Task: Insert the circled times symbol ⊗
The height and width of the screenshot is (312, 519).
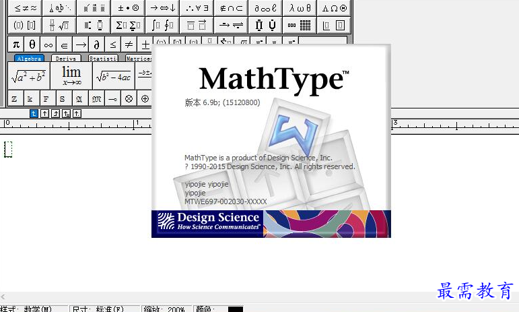Action: pyautogui.click(x=129, y=98)
